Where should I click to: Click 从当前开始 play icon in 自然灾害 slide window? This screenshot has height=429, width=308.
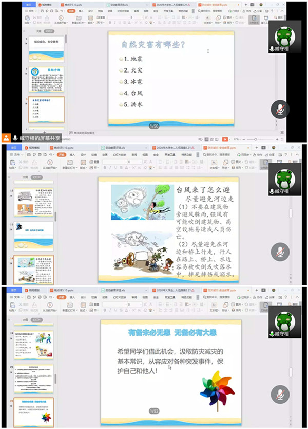[61, 18]
